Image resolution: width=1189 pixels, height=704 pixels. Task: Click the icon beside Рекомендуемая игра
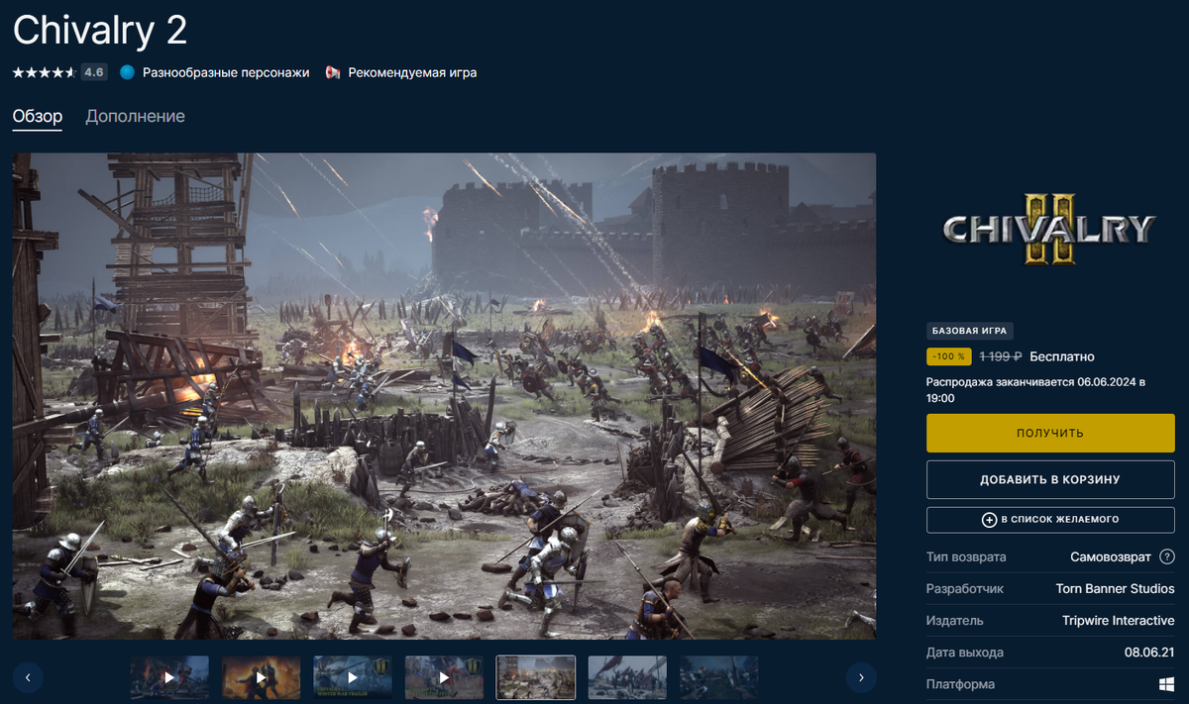pyautogui.click(x=333, y=72)
